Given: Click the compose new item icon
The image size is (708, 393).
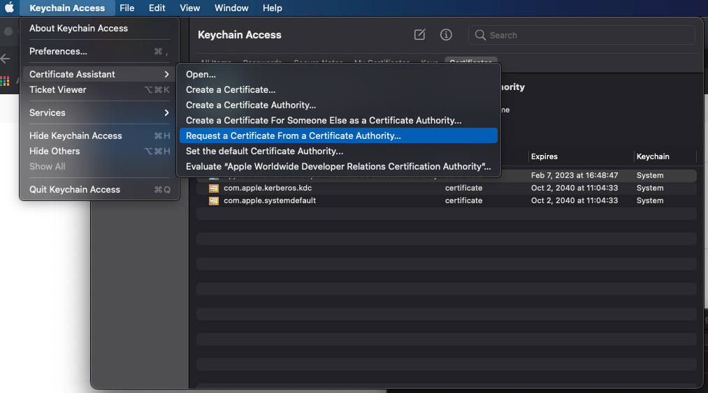Looking at the screenshot, I should pyautogui.click(x=419, y=35).
